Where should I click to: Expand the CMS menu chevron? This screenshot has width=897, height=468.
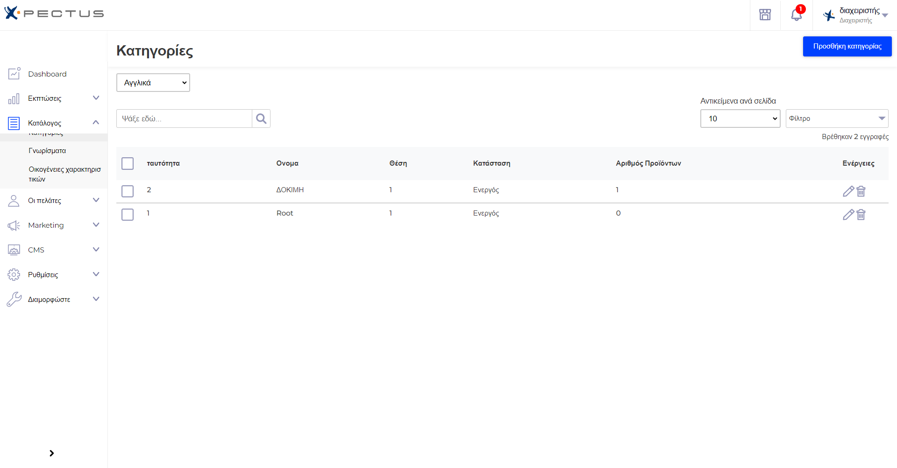click(x=96, y=250)
